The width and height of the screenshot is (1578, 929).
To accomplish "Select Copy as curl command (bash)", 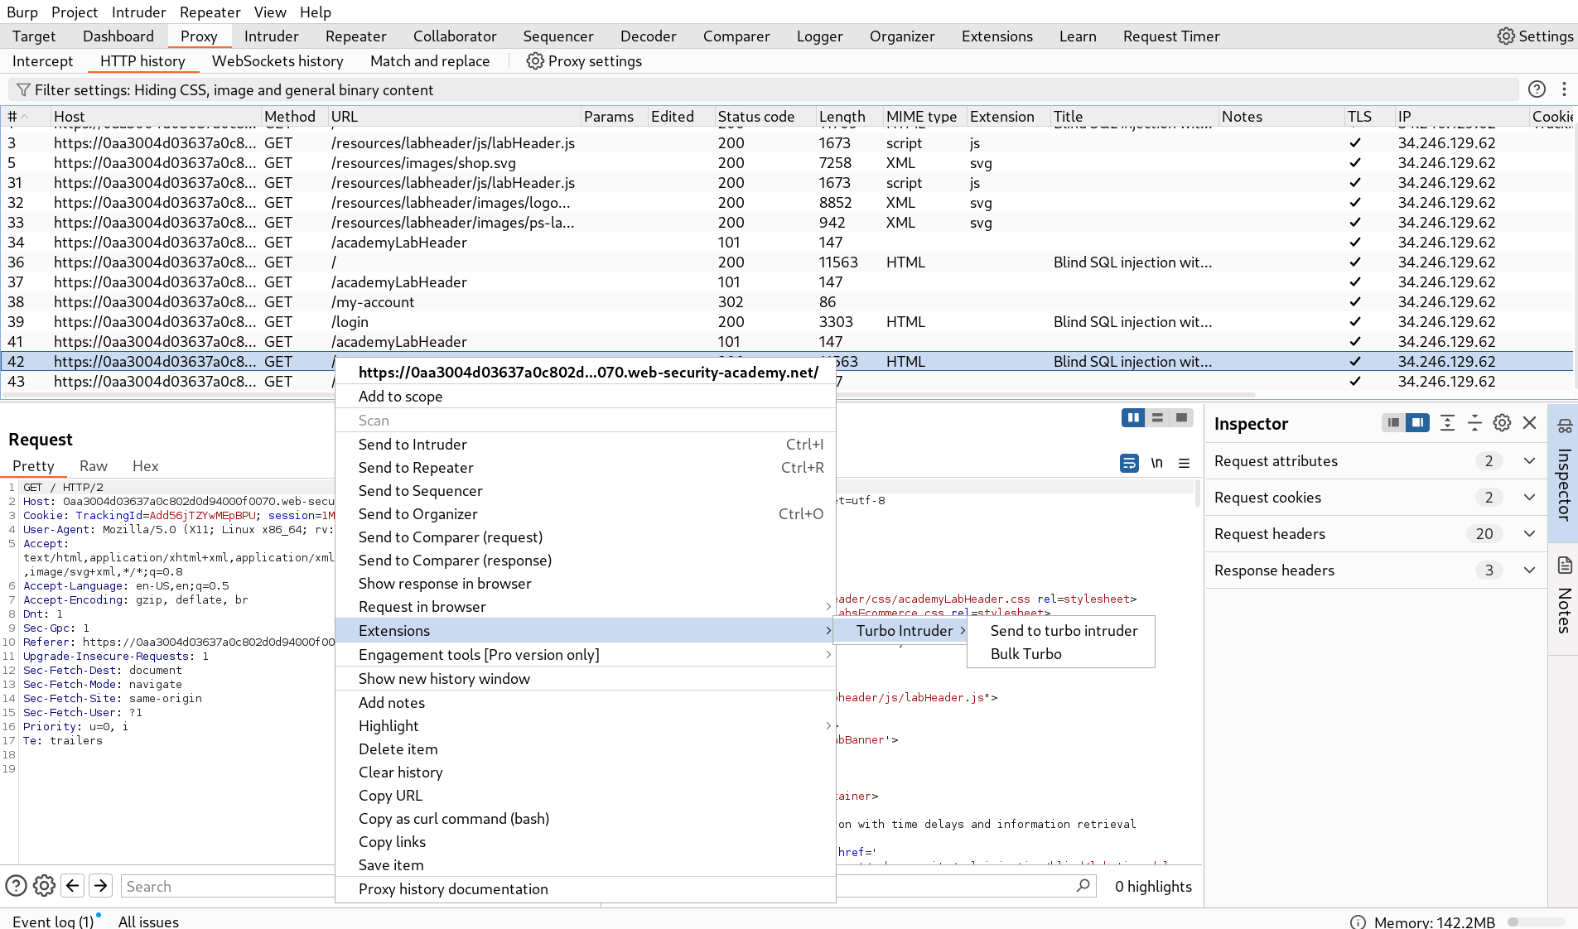I will [x=585, y=819].
